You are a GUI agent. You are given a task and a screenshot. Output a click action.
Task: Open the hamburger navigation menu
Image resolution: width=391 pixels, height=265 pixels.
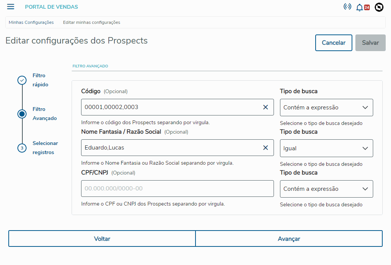11,7
